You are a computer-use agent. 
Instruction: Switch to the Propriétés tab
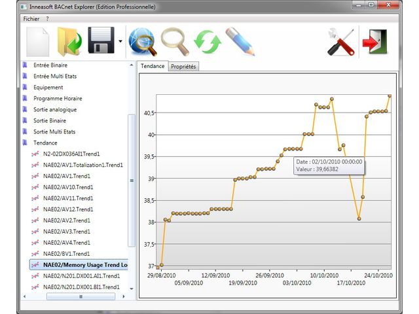[183, 67]
